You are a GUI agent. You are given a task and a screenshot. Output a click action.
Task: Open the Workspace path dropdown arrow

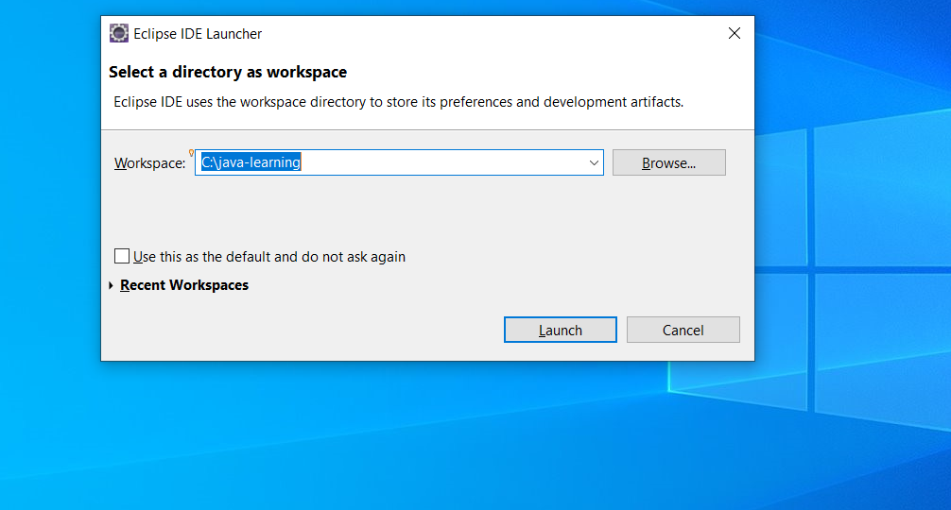594,163
